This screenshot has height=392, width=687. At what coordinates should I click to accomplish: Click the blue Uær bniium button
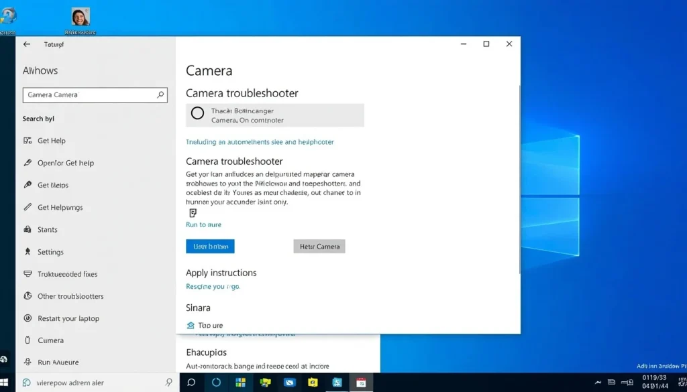pos(210,247)
